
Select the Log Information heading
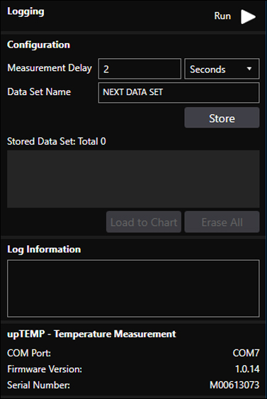[x=44, y=249]
